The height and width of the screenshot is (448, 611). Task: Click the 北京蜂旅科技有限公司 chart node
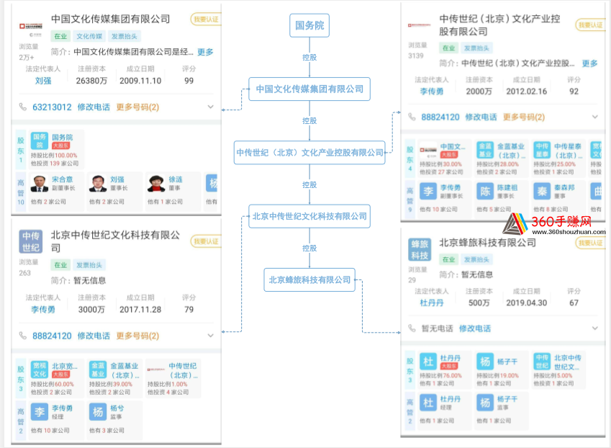[309, 280]
